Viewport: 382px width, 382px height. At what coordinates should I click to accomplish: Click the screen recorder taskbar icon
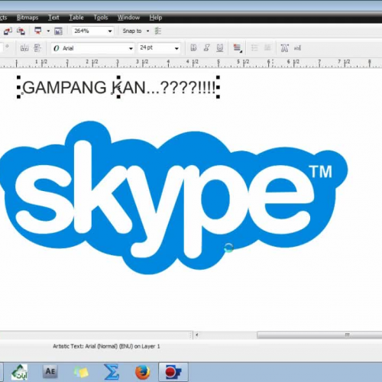tap(173, 372)
